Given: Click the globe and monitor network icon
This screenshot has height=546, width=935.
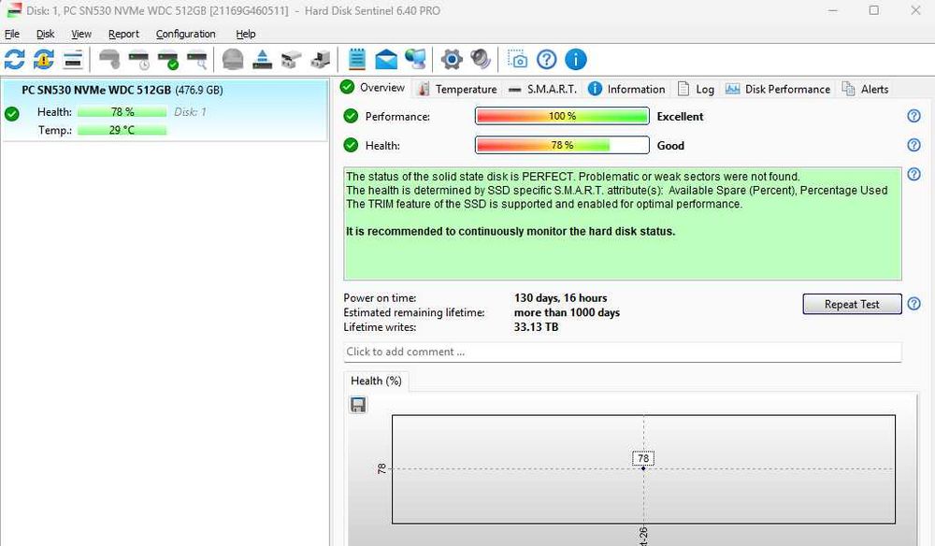Looking at the screenshot, I should [x=416, y=59].
